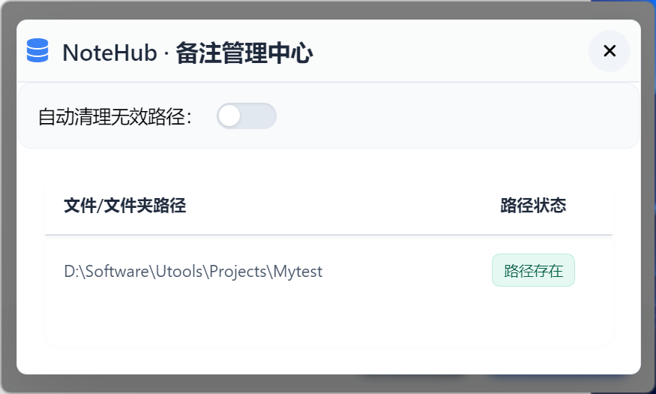Click the Mytest folder name in path

(298, 272)
